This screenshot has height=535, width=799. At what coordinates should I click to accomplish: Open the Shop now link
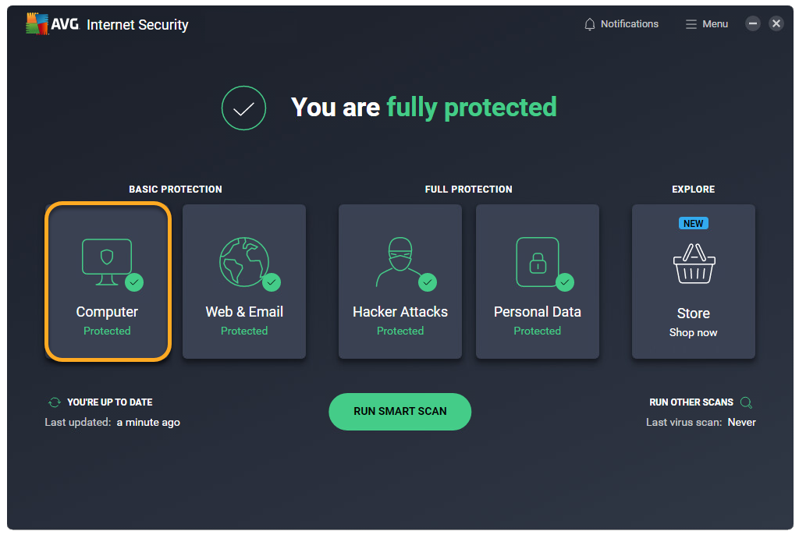(693, 332)
